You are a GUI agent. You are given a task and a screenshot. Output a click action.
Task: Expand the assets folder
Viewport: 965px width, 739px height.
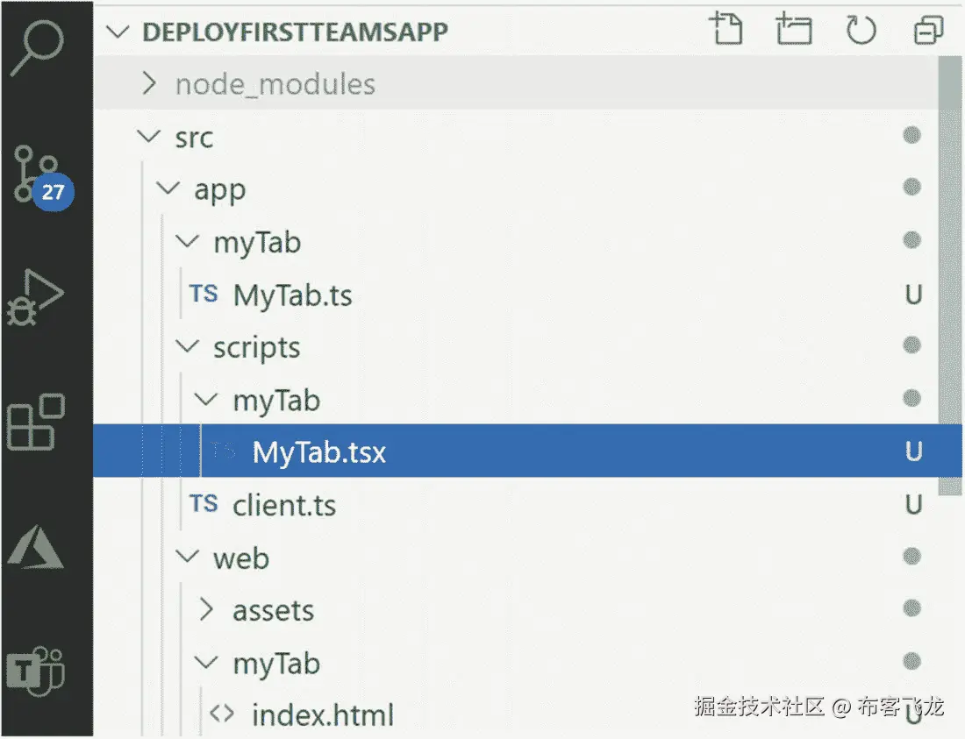(x=272, y=611)
